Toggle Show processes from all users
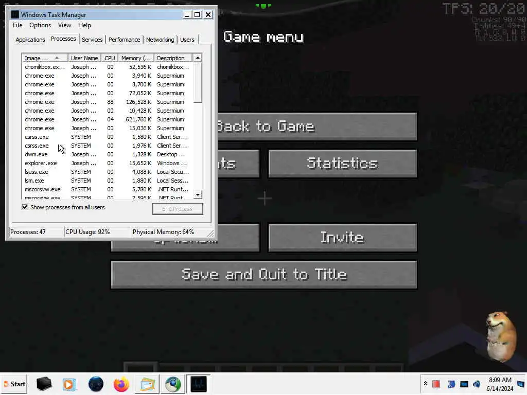 25,207
